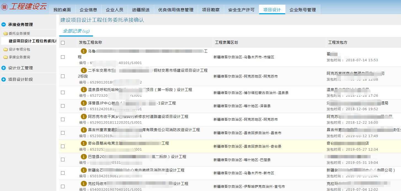Viewport: 401px width, 191px height.
Task: Click the badge icon on 克拉玛依市 row
Action: coord(84,184)
